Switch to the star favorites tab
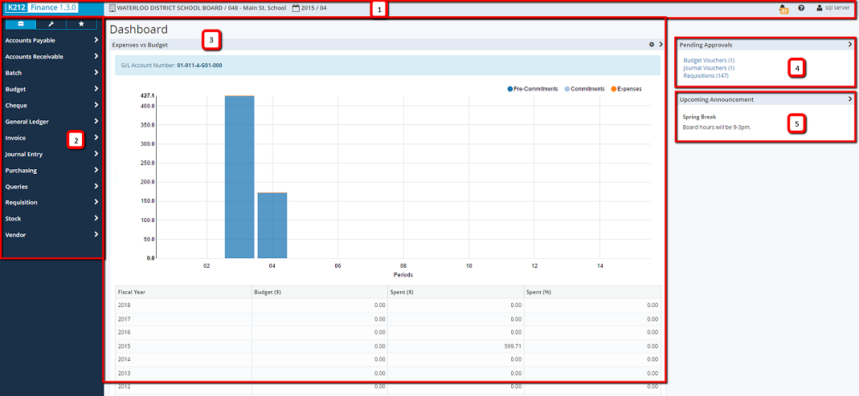 point(81,24)
